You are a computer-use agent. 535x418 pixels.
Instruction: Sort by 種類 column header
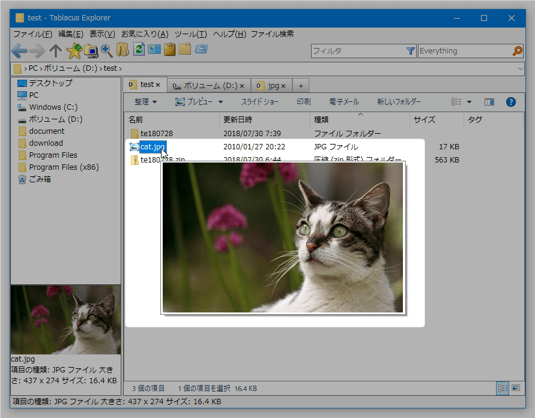click(x=360, y=120)
